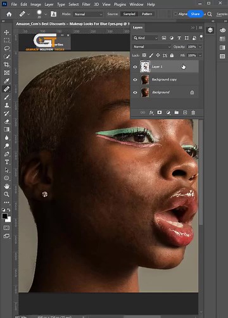Viewport: 228px width, 318px height.
Task: Select the Frame tool
Action: 6,73
